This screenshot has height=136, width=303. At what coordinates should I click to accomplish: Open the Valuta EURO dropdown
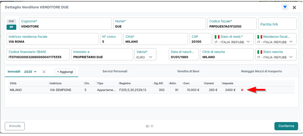[x=145, y=54]
